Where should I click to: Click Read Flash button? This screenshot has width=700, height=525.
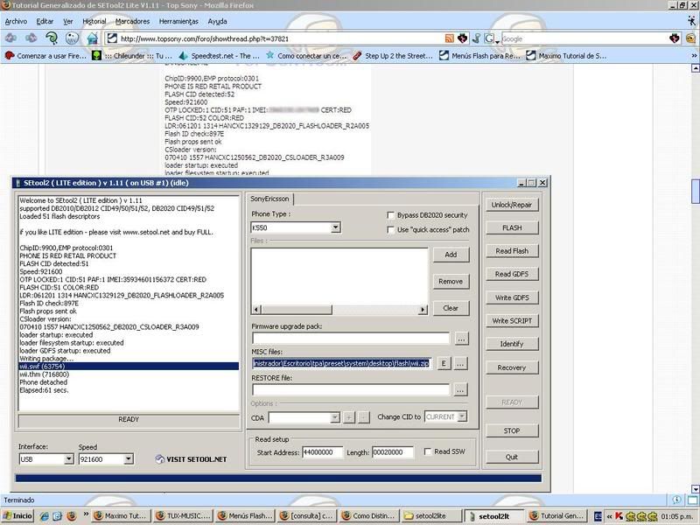[x=512, y=251]
